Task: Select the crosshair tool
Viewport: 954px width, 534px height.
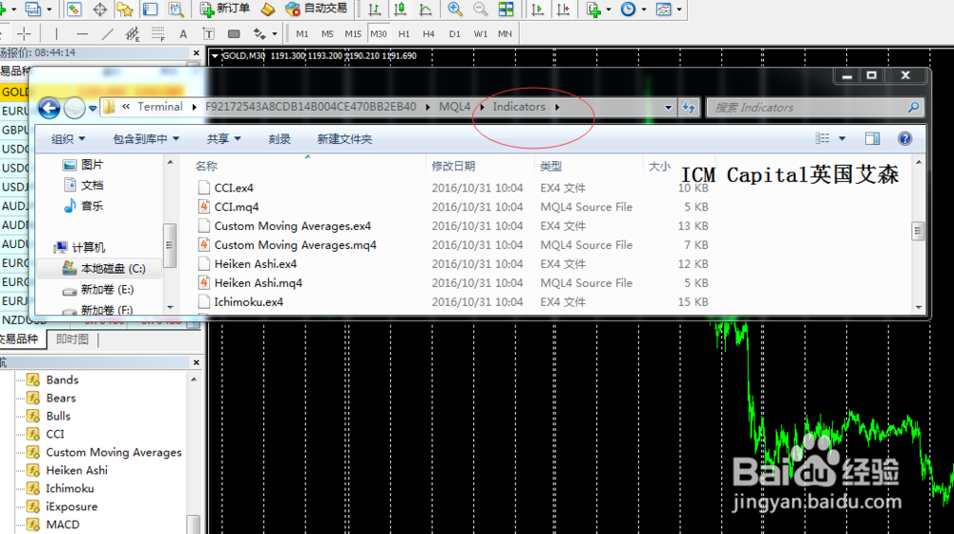Action: tap(24, 34)
